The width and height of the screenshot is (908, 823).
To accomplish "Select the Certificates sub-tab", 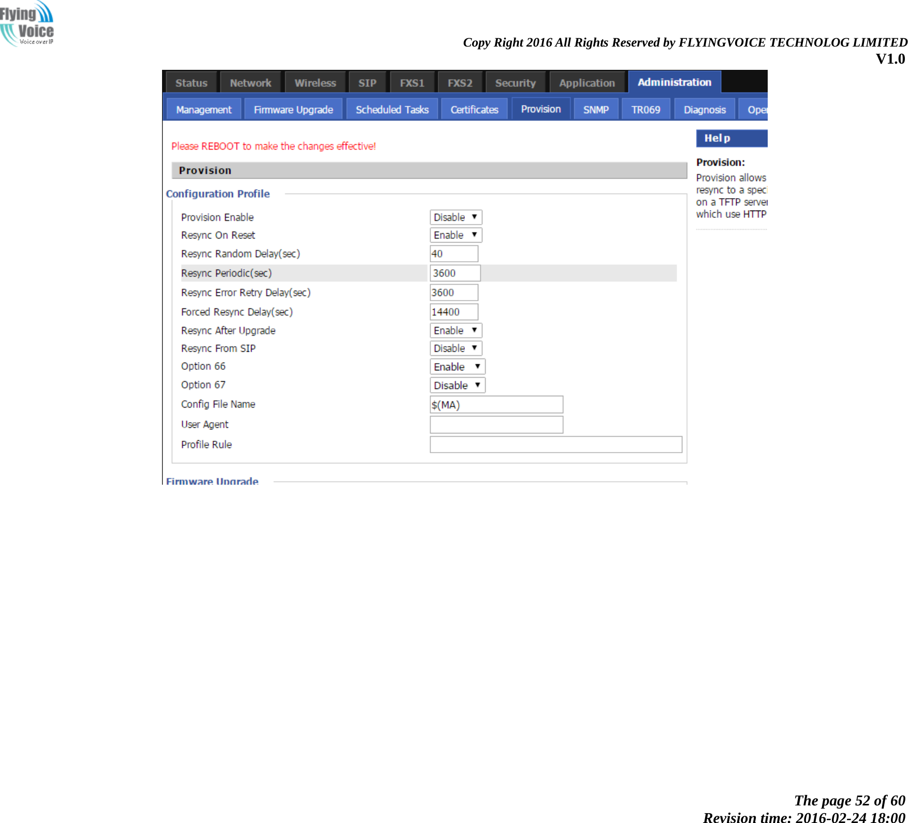I will [474, 109].
